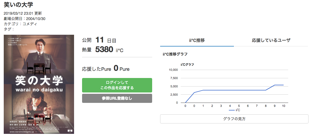
Task: Click the x-axis label 10 on graph
Action: click(x=283, y=106)
